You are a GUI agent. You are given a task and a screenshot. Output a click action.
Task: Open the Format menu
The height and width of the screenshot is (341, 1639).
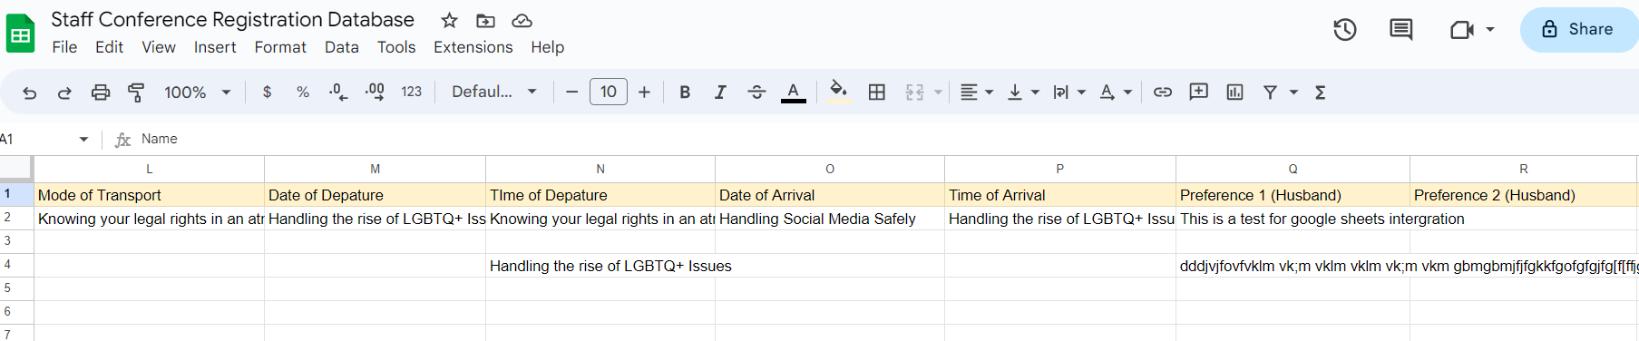coord(280,47)
